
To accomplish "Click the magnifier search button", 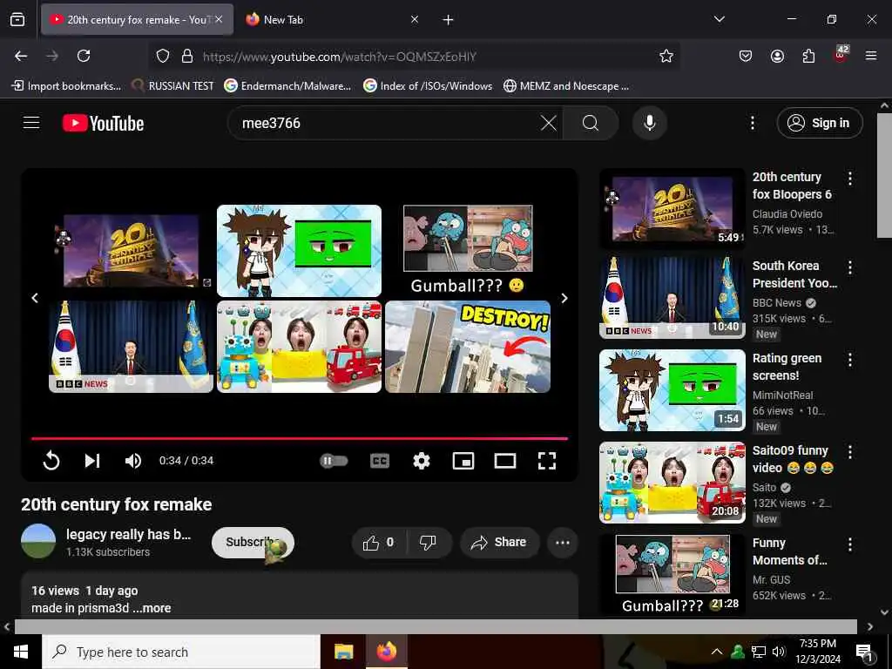I will [591, 123].
